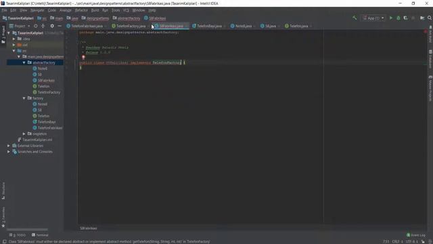Close the S8Fabrikasi.java tab
Viewport: 433px width, 244px height.
[187, 26]
